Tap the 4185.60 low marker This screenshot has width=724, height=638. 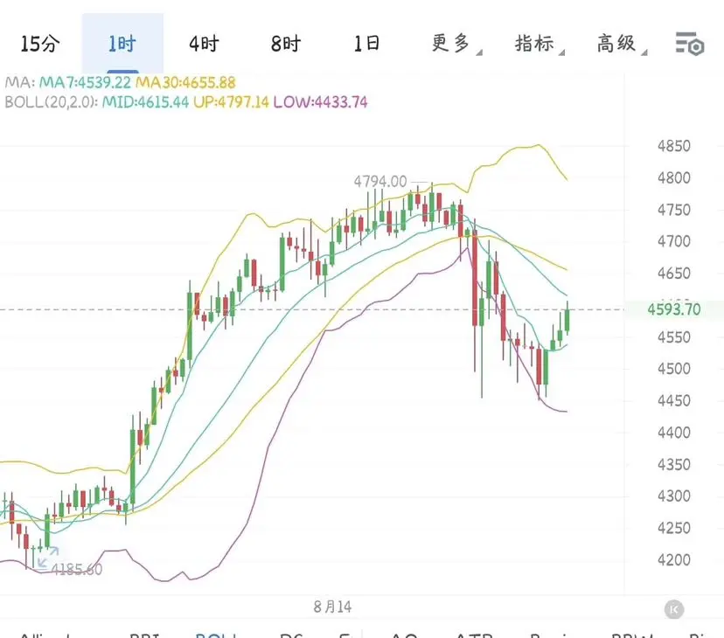[77, 569]
